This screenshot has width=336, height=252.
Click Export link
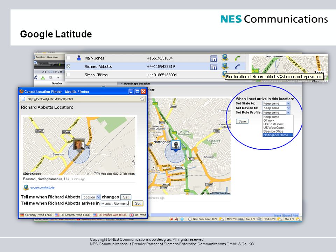287,215
